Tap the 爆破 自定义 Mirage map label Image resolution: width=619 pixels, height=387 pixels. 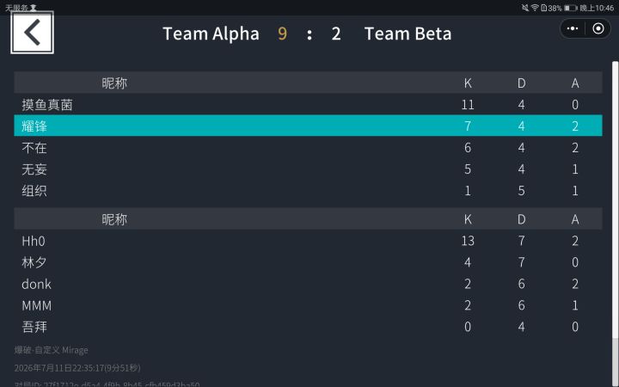[52, 350]
